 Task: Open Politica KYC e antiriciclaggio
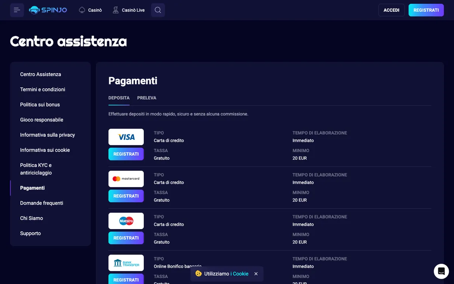click(x=36, y=169)
